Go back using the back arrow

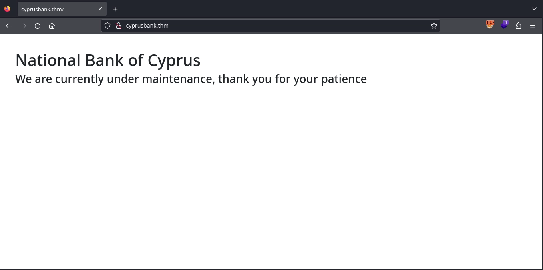9,26
